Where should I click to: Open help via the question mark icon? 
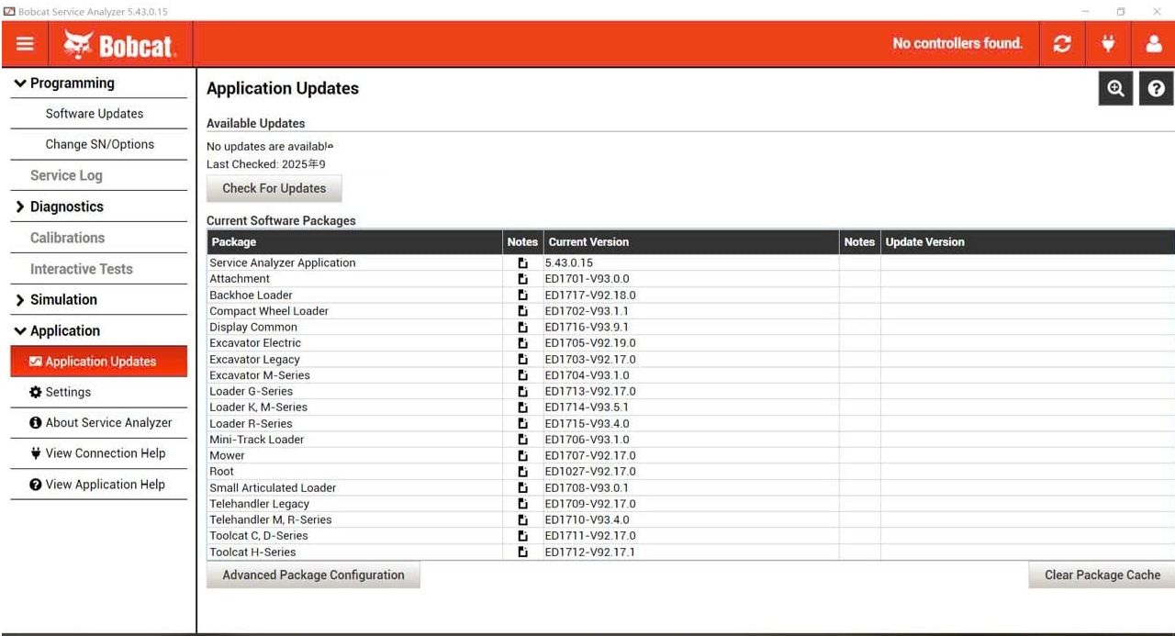(1155, 88)
